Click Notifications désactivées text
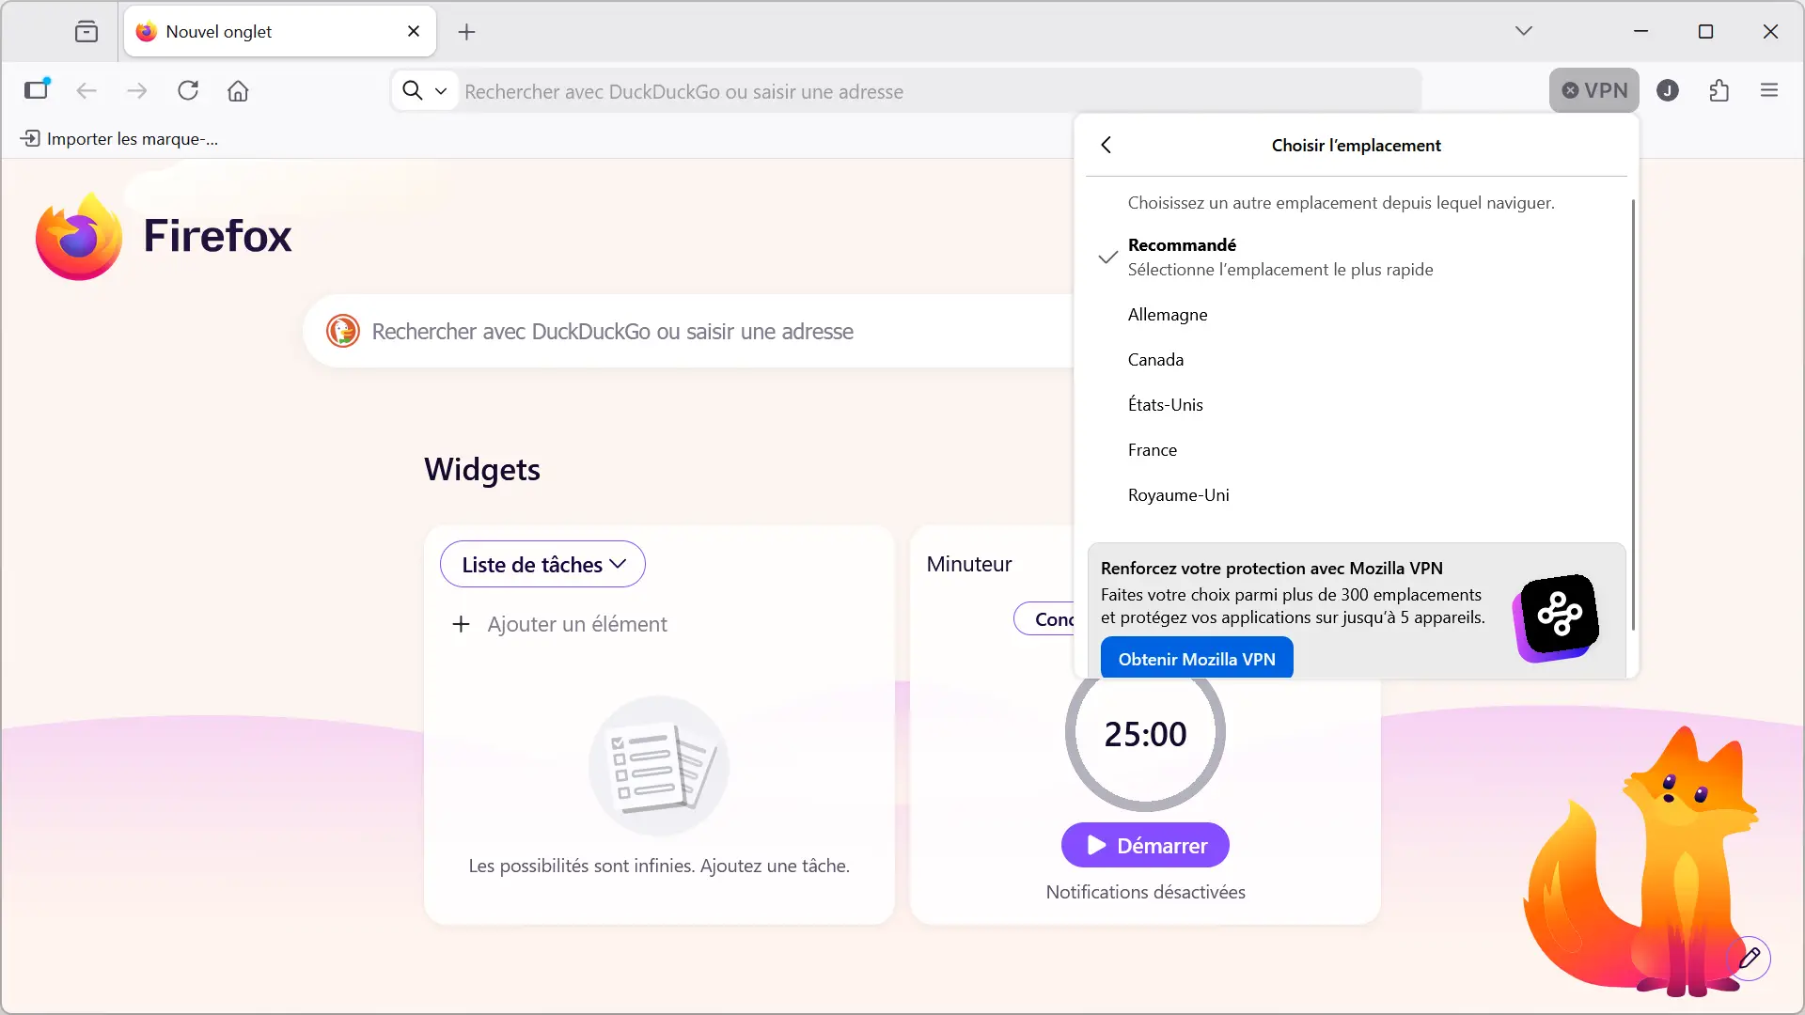Viewport: 1805px width, 1015px height. (1145, 892)
